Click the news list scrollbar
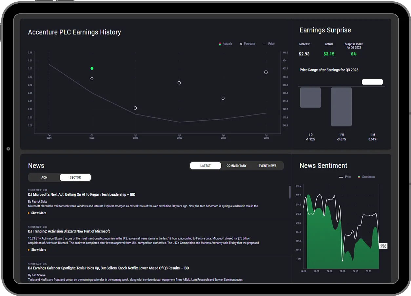 [290, 192]
